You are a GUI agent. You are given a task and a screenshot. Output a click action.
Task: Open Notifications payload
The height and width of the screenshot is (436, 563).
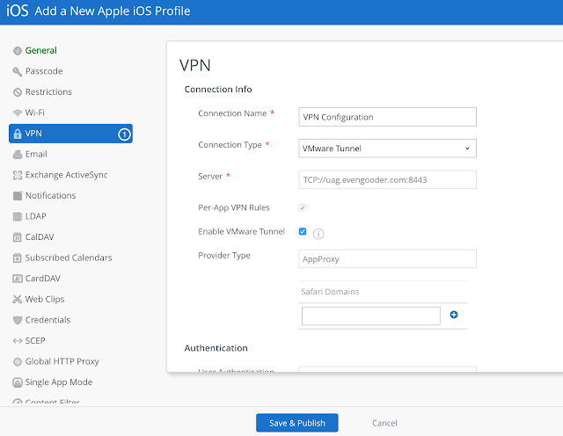51,196
